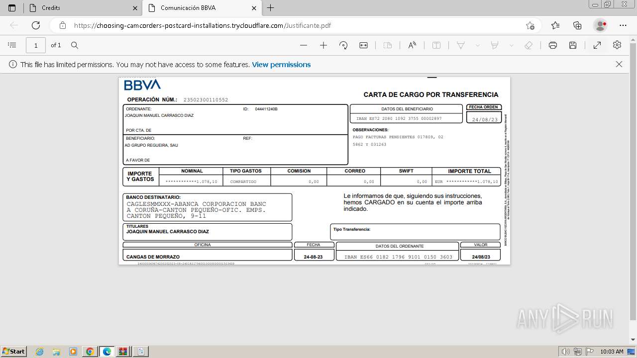Open the tab actions menu
Image resolution: width=637 pixels, height=358 pixels.
pos(12,8)
